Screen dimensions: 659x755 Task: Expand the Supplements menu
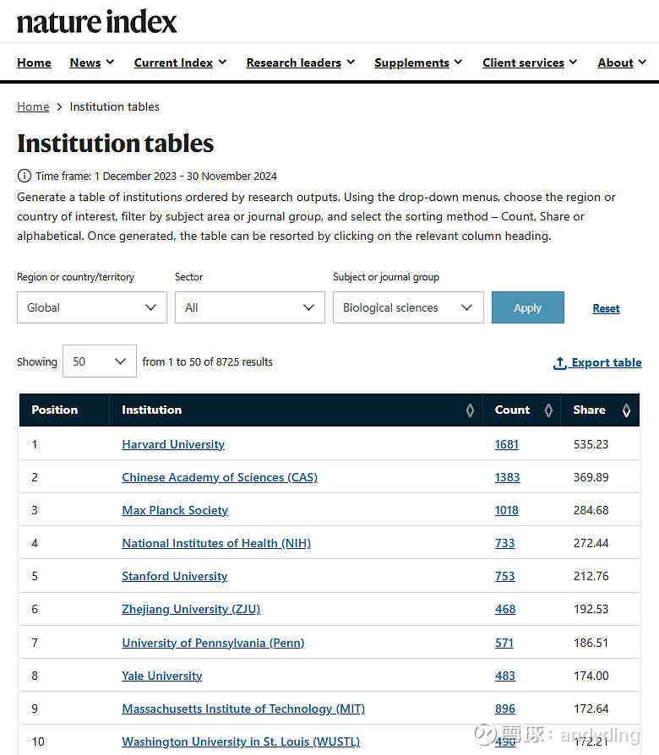(x=418, y=62)
